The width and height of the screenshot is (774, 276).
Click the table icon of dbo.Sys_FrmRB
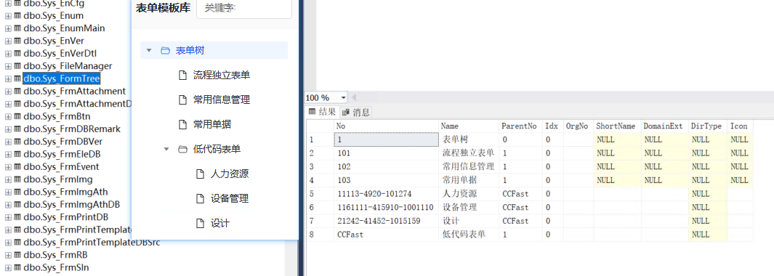pyautogui.click(x=17, y=255)
